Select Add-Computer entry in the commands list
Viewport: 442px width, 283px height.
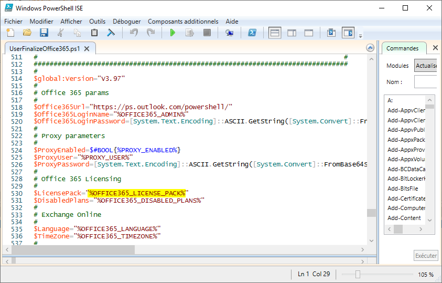click(406, 208)
